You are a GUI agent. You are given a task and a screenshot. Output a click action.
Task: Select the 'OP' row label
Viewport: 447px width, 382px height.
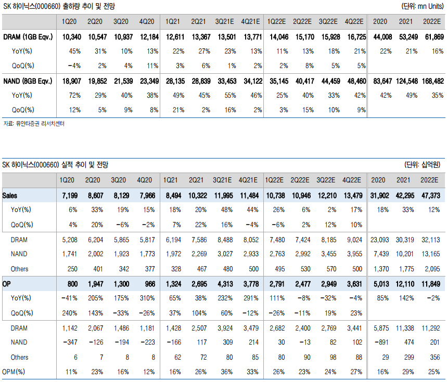(x=6, y=284)
